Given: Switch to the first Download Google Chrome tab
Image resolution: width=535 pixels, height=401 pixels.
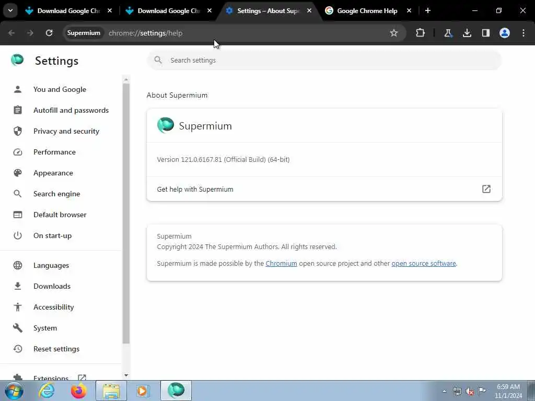Looking at the screenshot, I should pyautogui.click(x=68, y=11).
